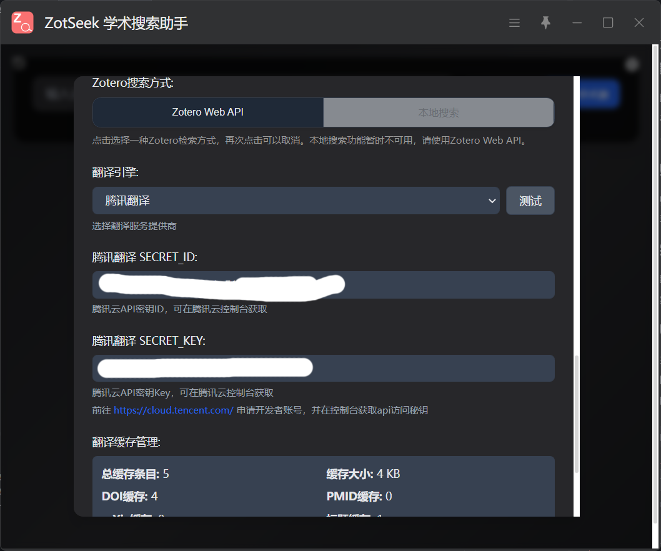Open the hamburger menu in title bar
This screenshot has width=661, height=551.
click(514, 22)
